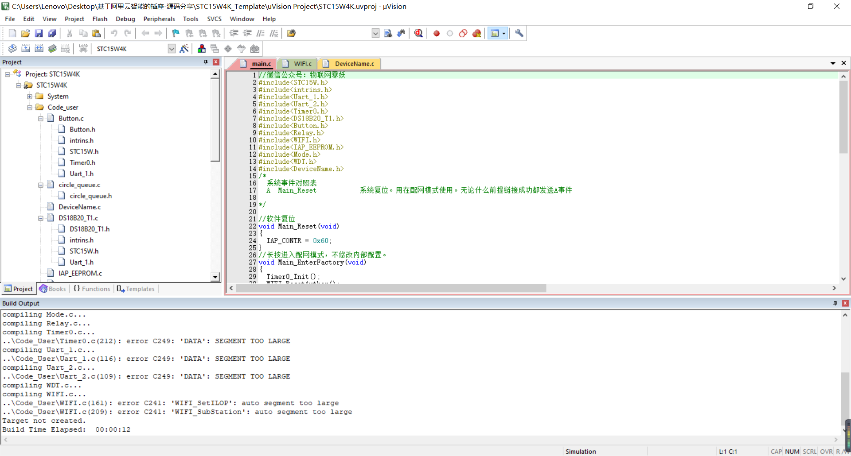
Task: Click Build Output scroll down arrow
Action: (845, 430)
